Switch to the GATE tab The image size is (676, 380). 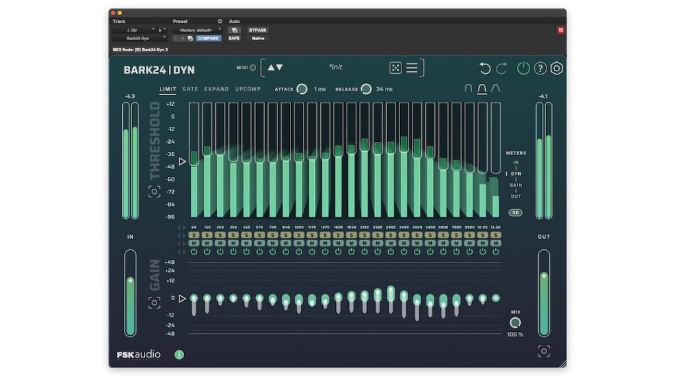190,89
